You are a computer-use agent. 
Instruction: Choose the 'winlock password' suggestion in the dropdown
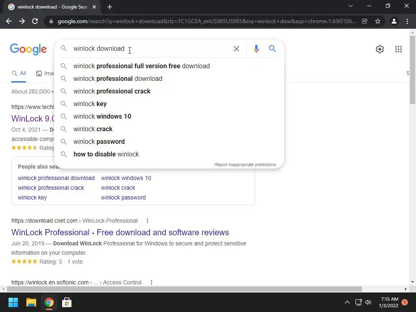169,142
